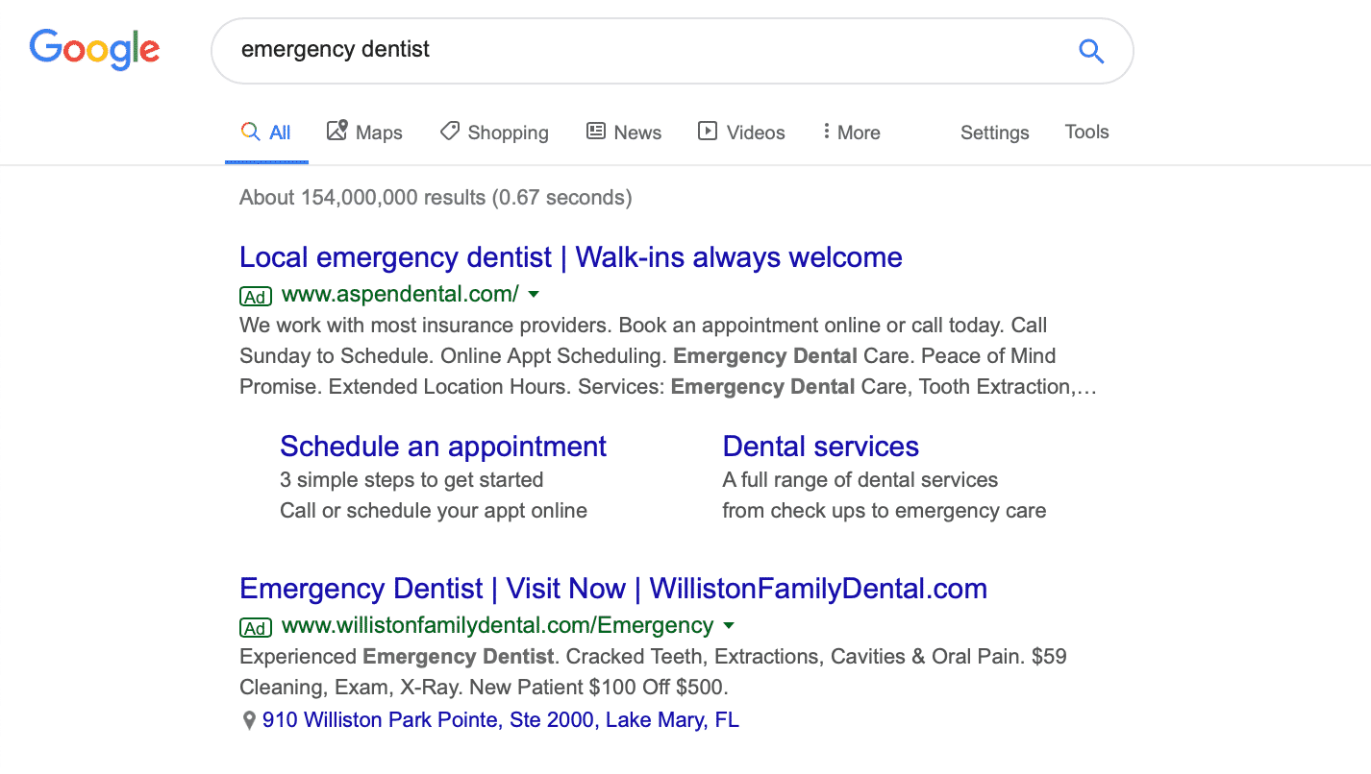The height and width of the screenshot is (774, 1371).
Task: Open the Local emergency dentist ad headline
Action: click(570, 257)
